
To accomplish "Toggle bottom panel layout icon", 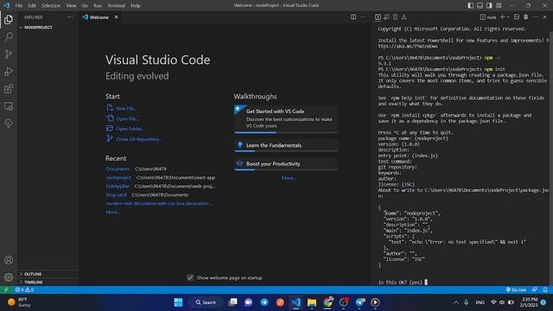I will (480, 6).
